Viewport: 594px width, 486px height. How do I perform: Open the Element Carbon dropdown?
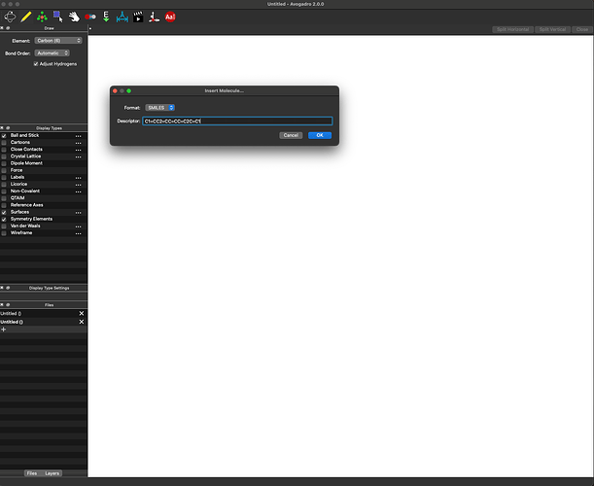click(x=58, y=41)
